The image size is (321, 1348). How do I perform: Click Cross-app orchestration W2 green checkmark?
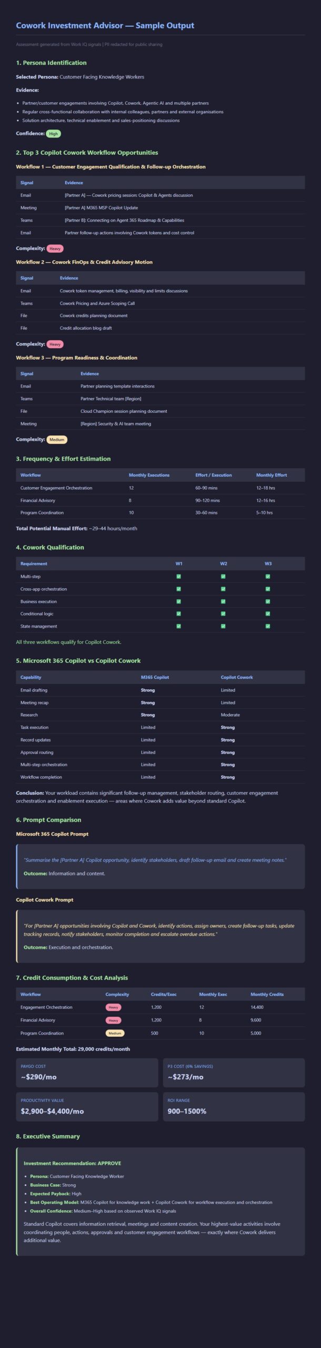[x=223, y=589]
